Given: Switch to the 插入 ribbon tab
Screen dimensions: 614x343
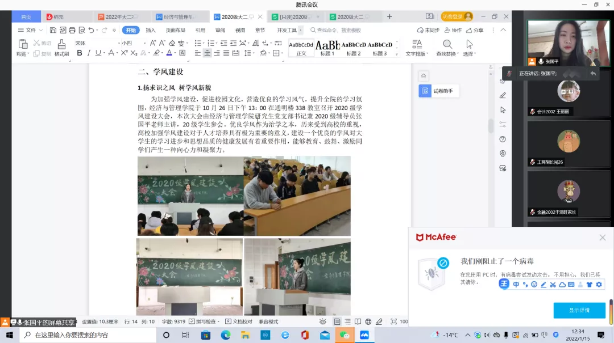Looking at the screenshot, I should pos(151,30).
